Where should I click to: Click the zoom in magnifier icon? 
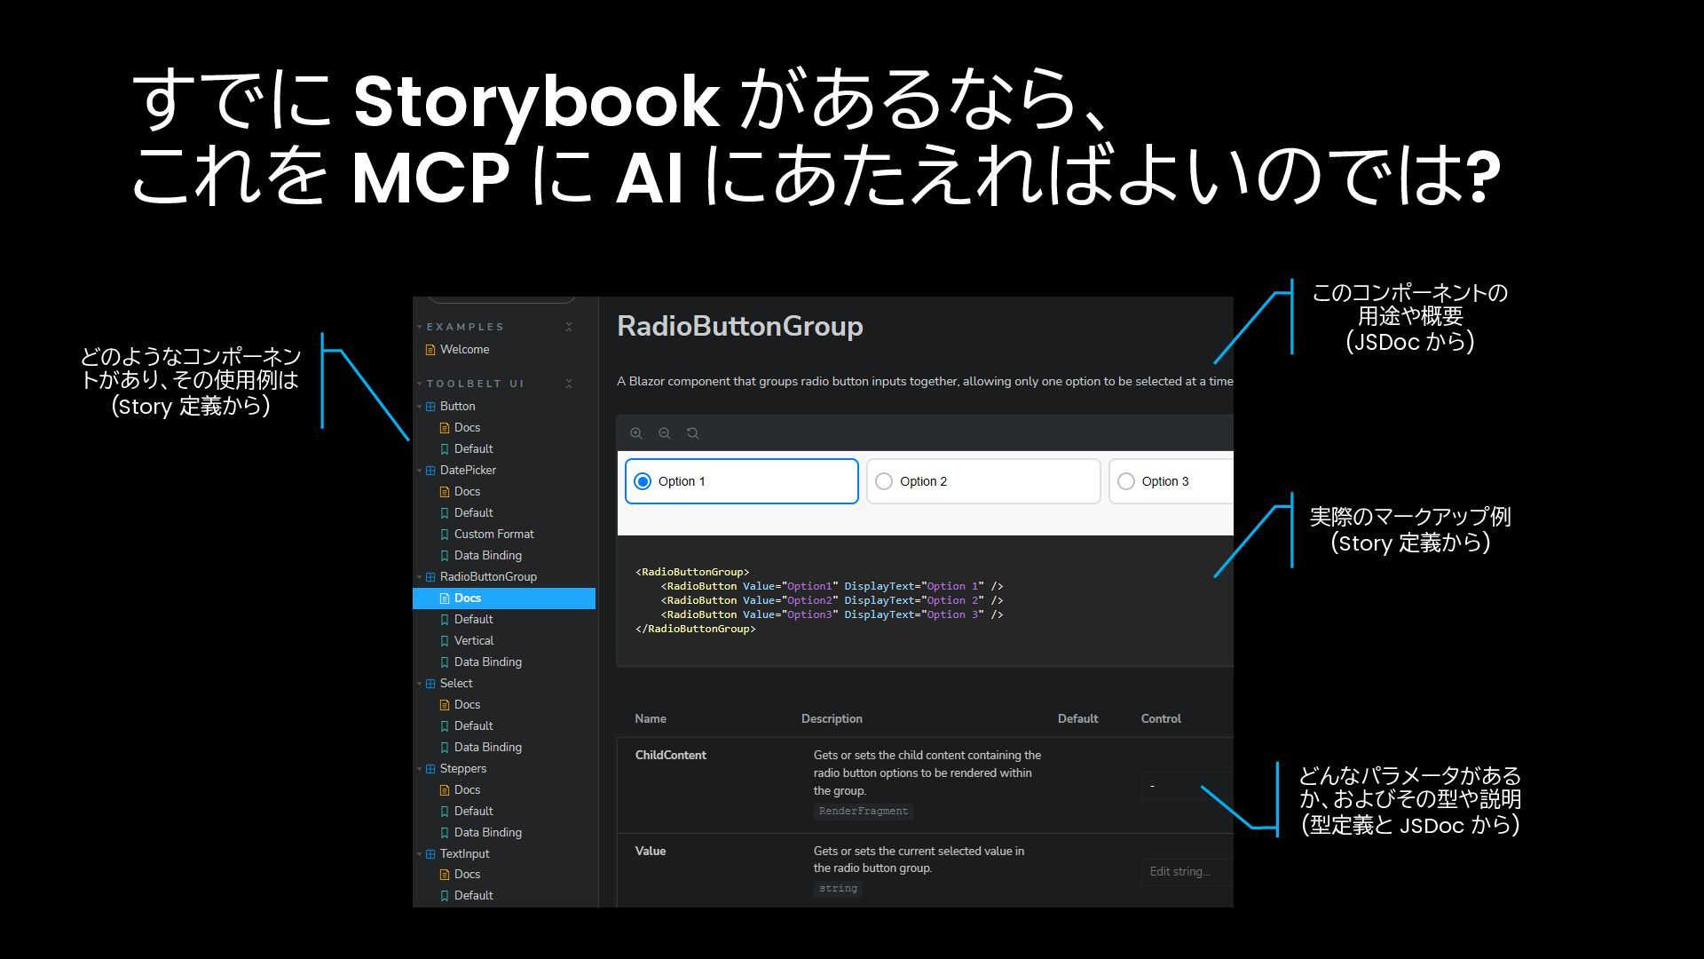[x=636, y=433]
